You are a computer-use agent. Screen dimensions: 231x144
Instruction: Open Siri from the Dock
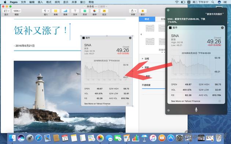click(x=21, y=138)
